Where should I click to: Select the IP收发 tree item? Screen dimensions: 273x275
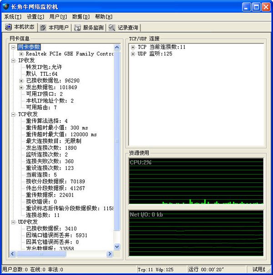pos(26,60)
